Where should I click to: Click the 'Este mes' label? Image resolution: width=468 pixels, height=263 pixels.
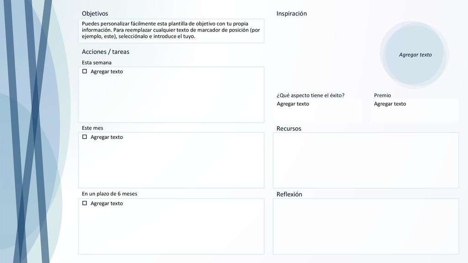pos(92,128)
